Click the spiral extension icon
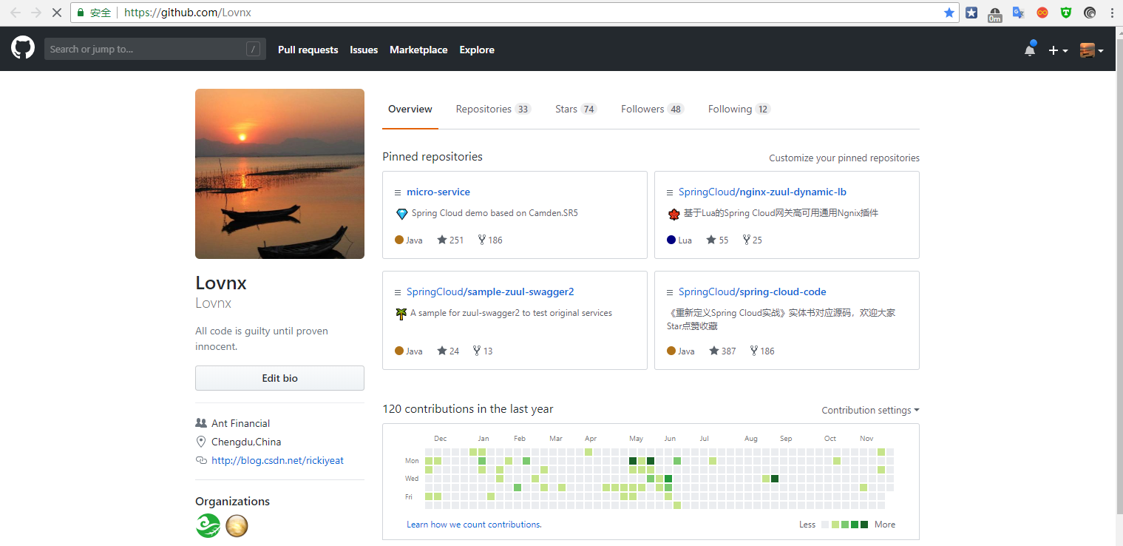The width and height of the screenshot is (1123, 546). tap(1090, 13)
